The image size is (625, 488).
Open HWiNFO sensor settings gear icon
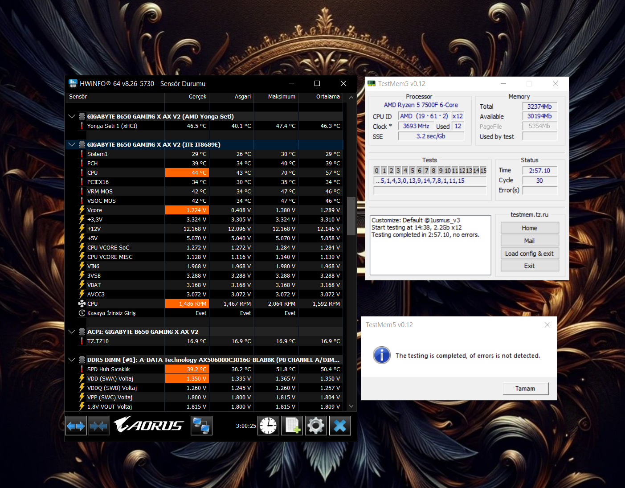316,426
